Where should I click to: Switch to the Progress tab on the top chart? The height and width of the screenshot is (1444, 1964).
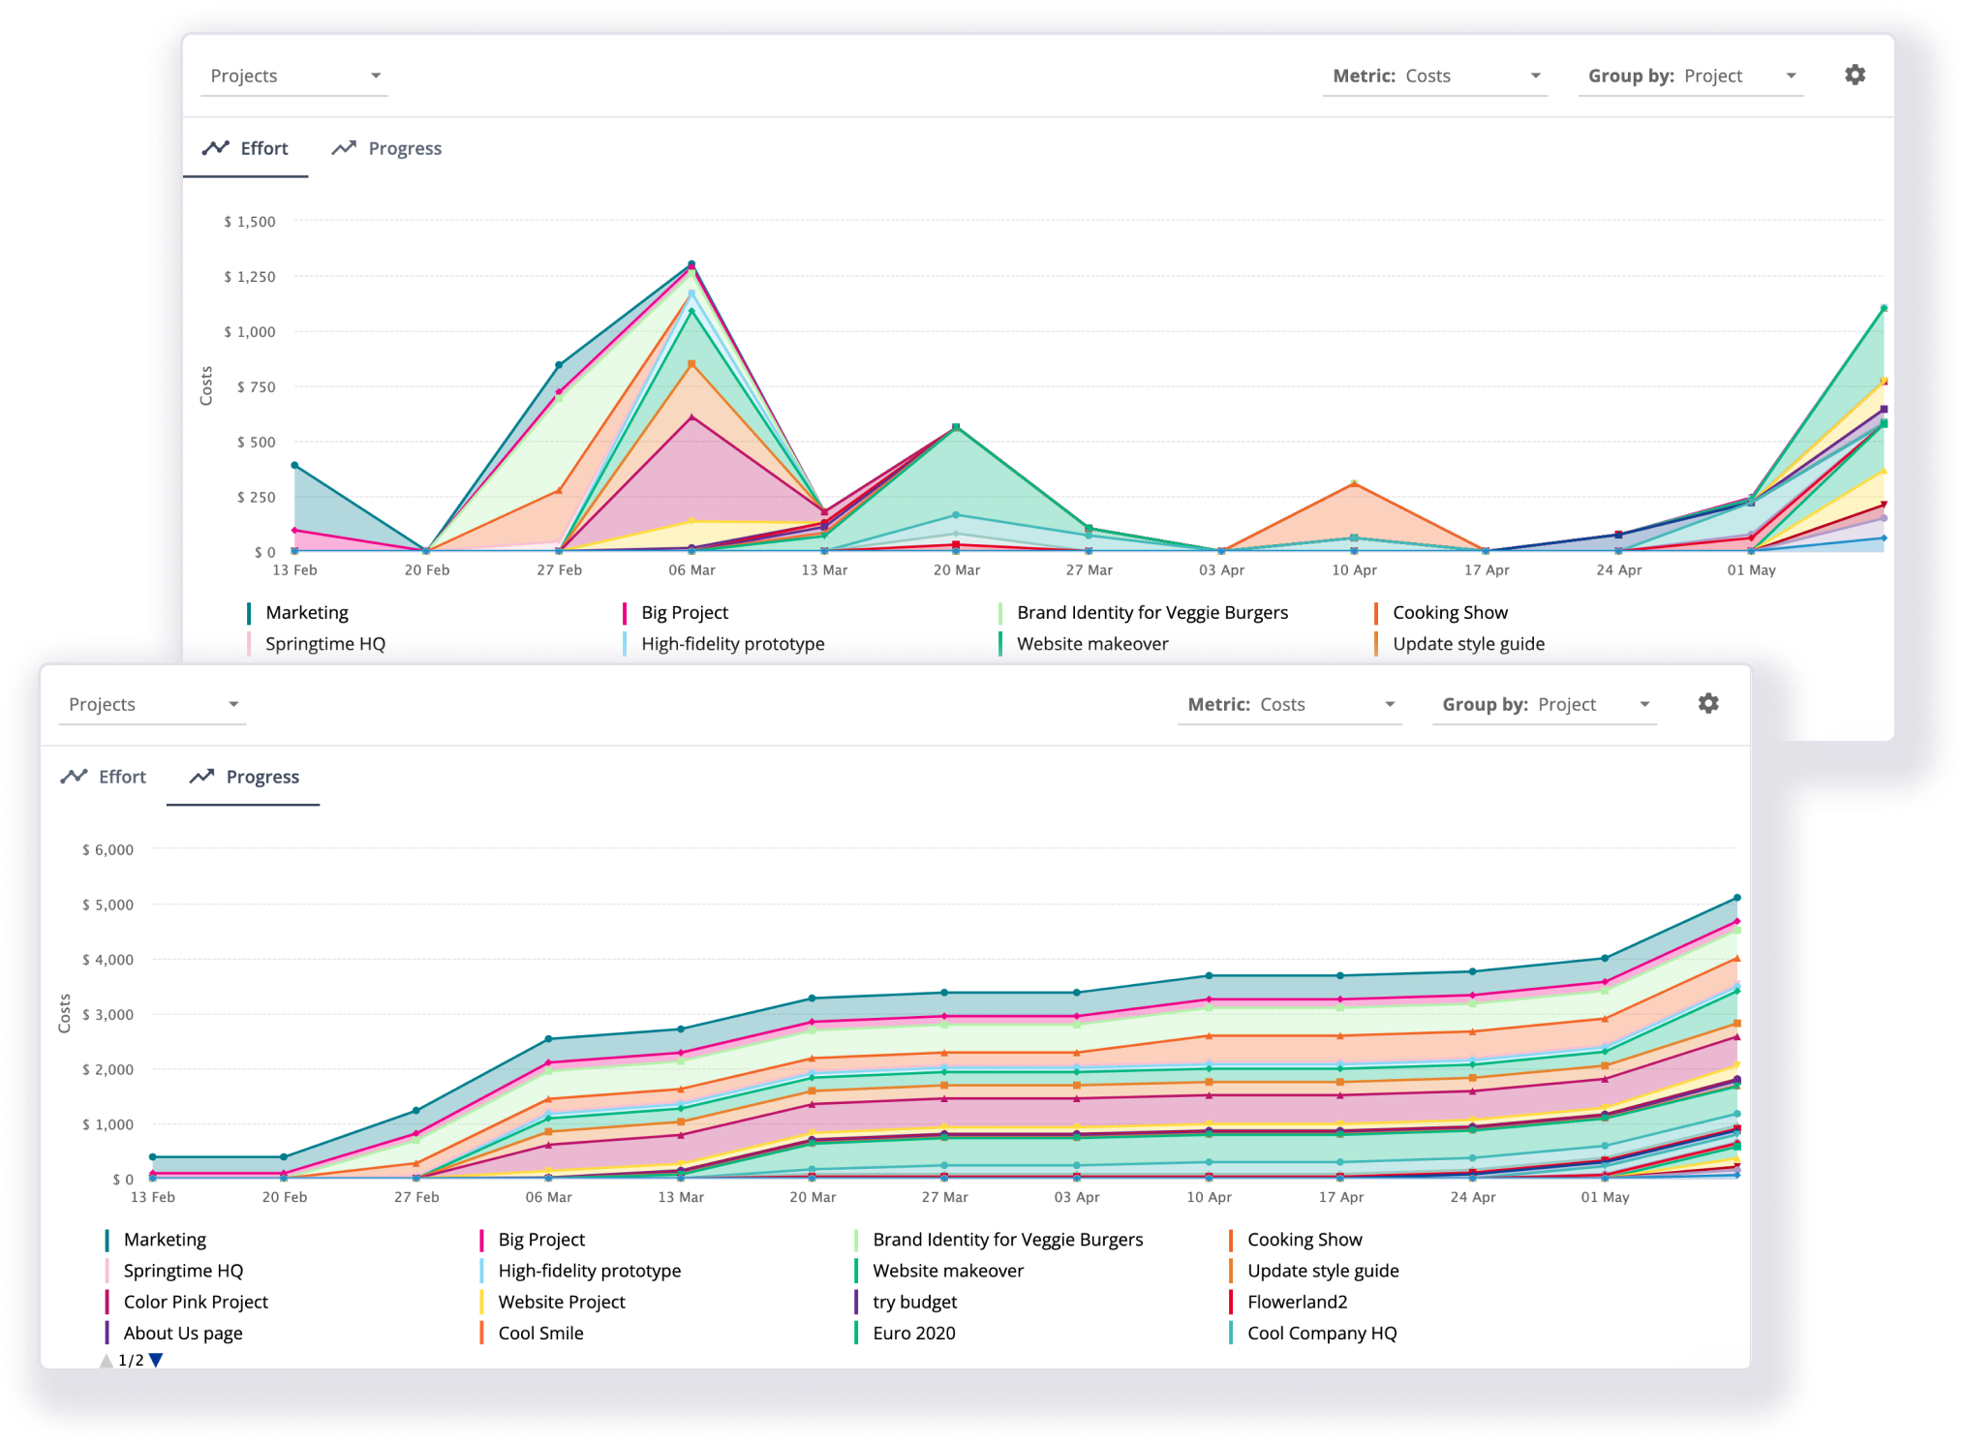[x=405, y=147]
